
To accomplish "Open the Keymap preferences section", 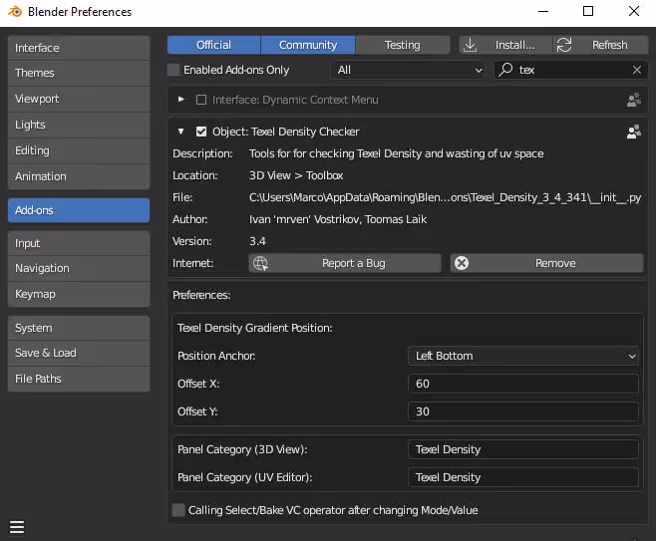I will 79,294.
